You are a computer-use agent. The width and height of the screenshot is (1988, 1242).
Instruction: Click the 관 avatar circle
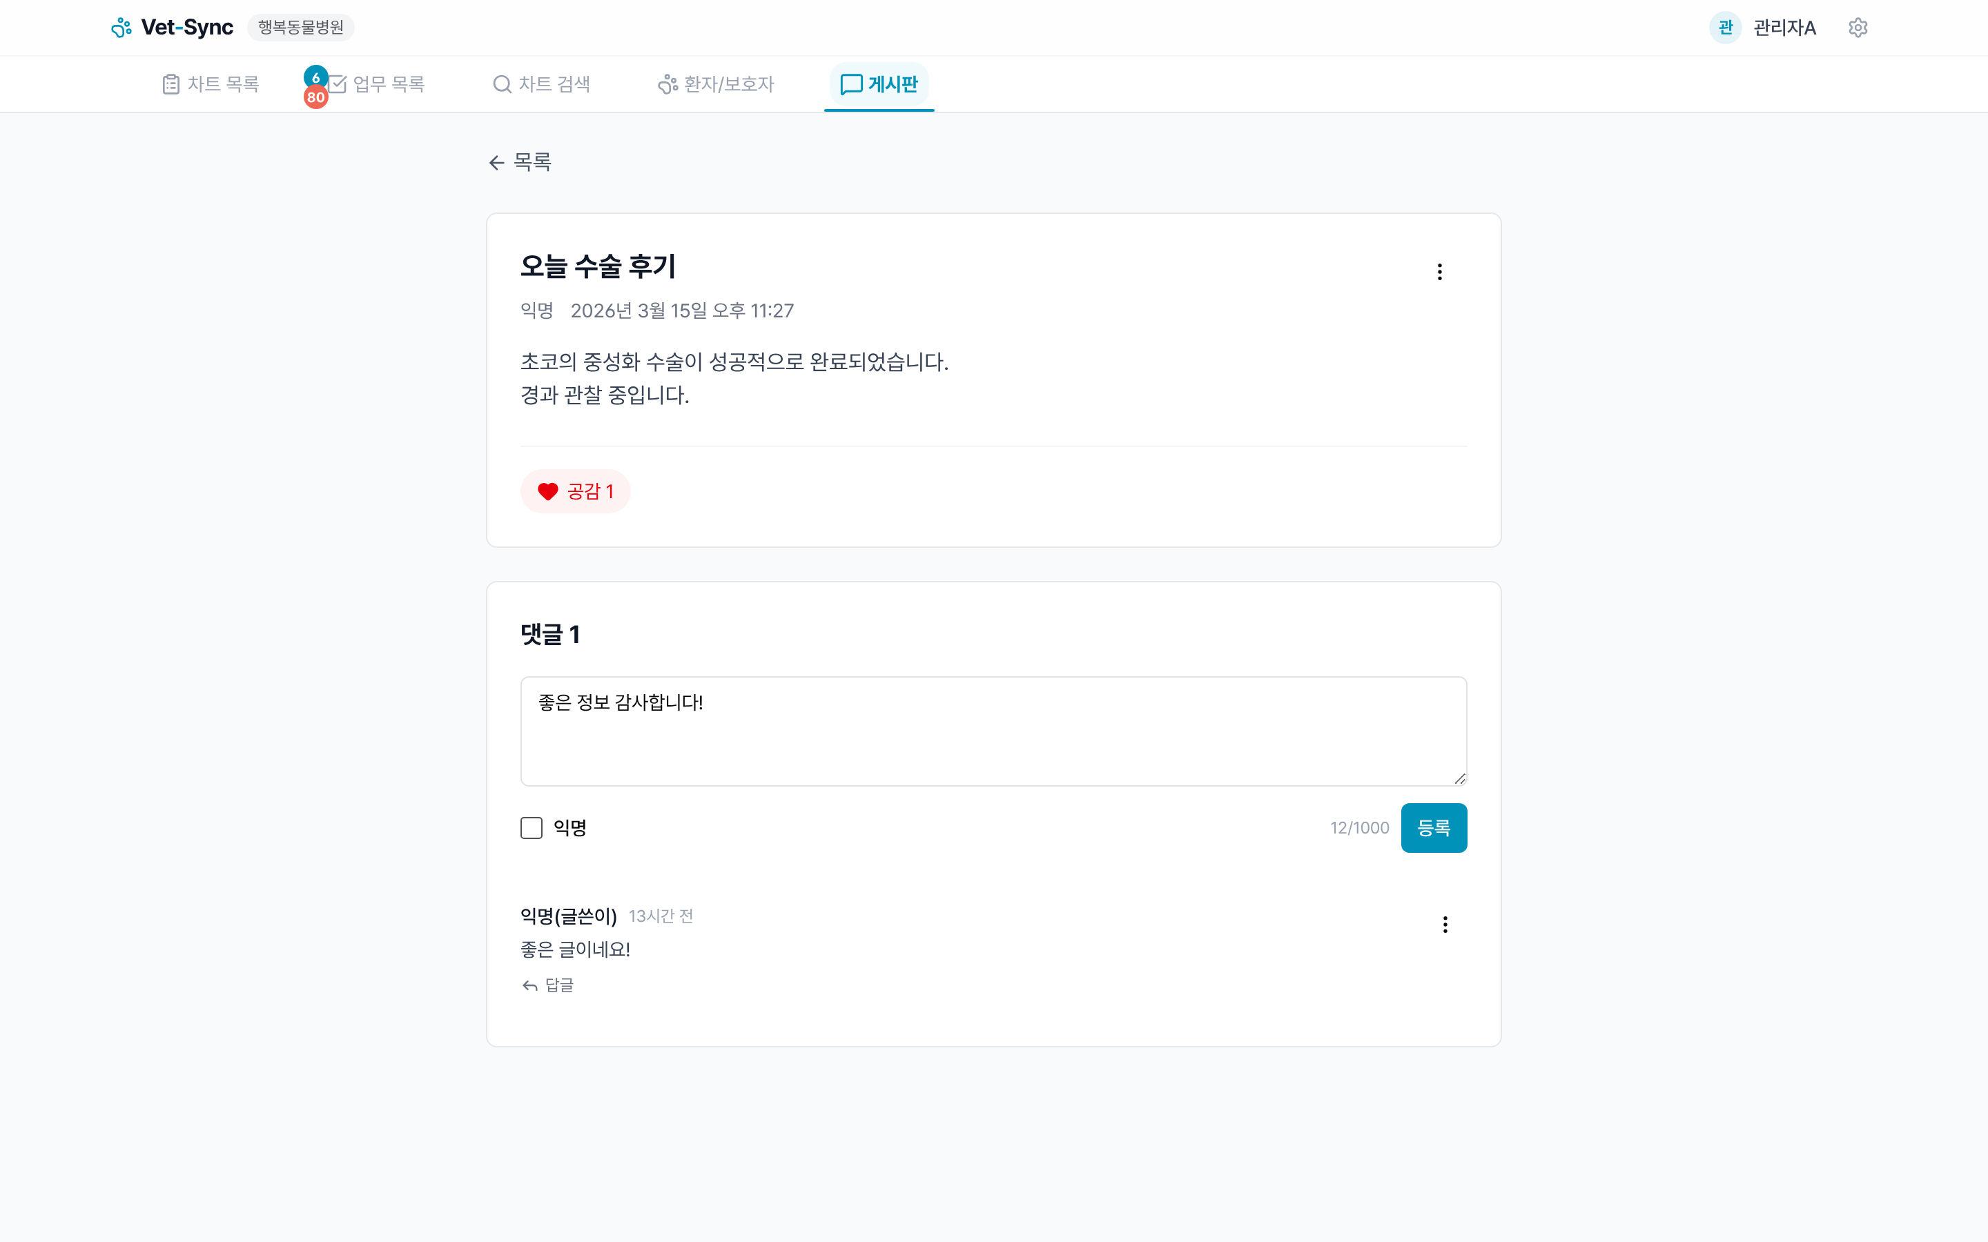(1725, 27)
